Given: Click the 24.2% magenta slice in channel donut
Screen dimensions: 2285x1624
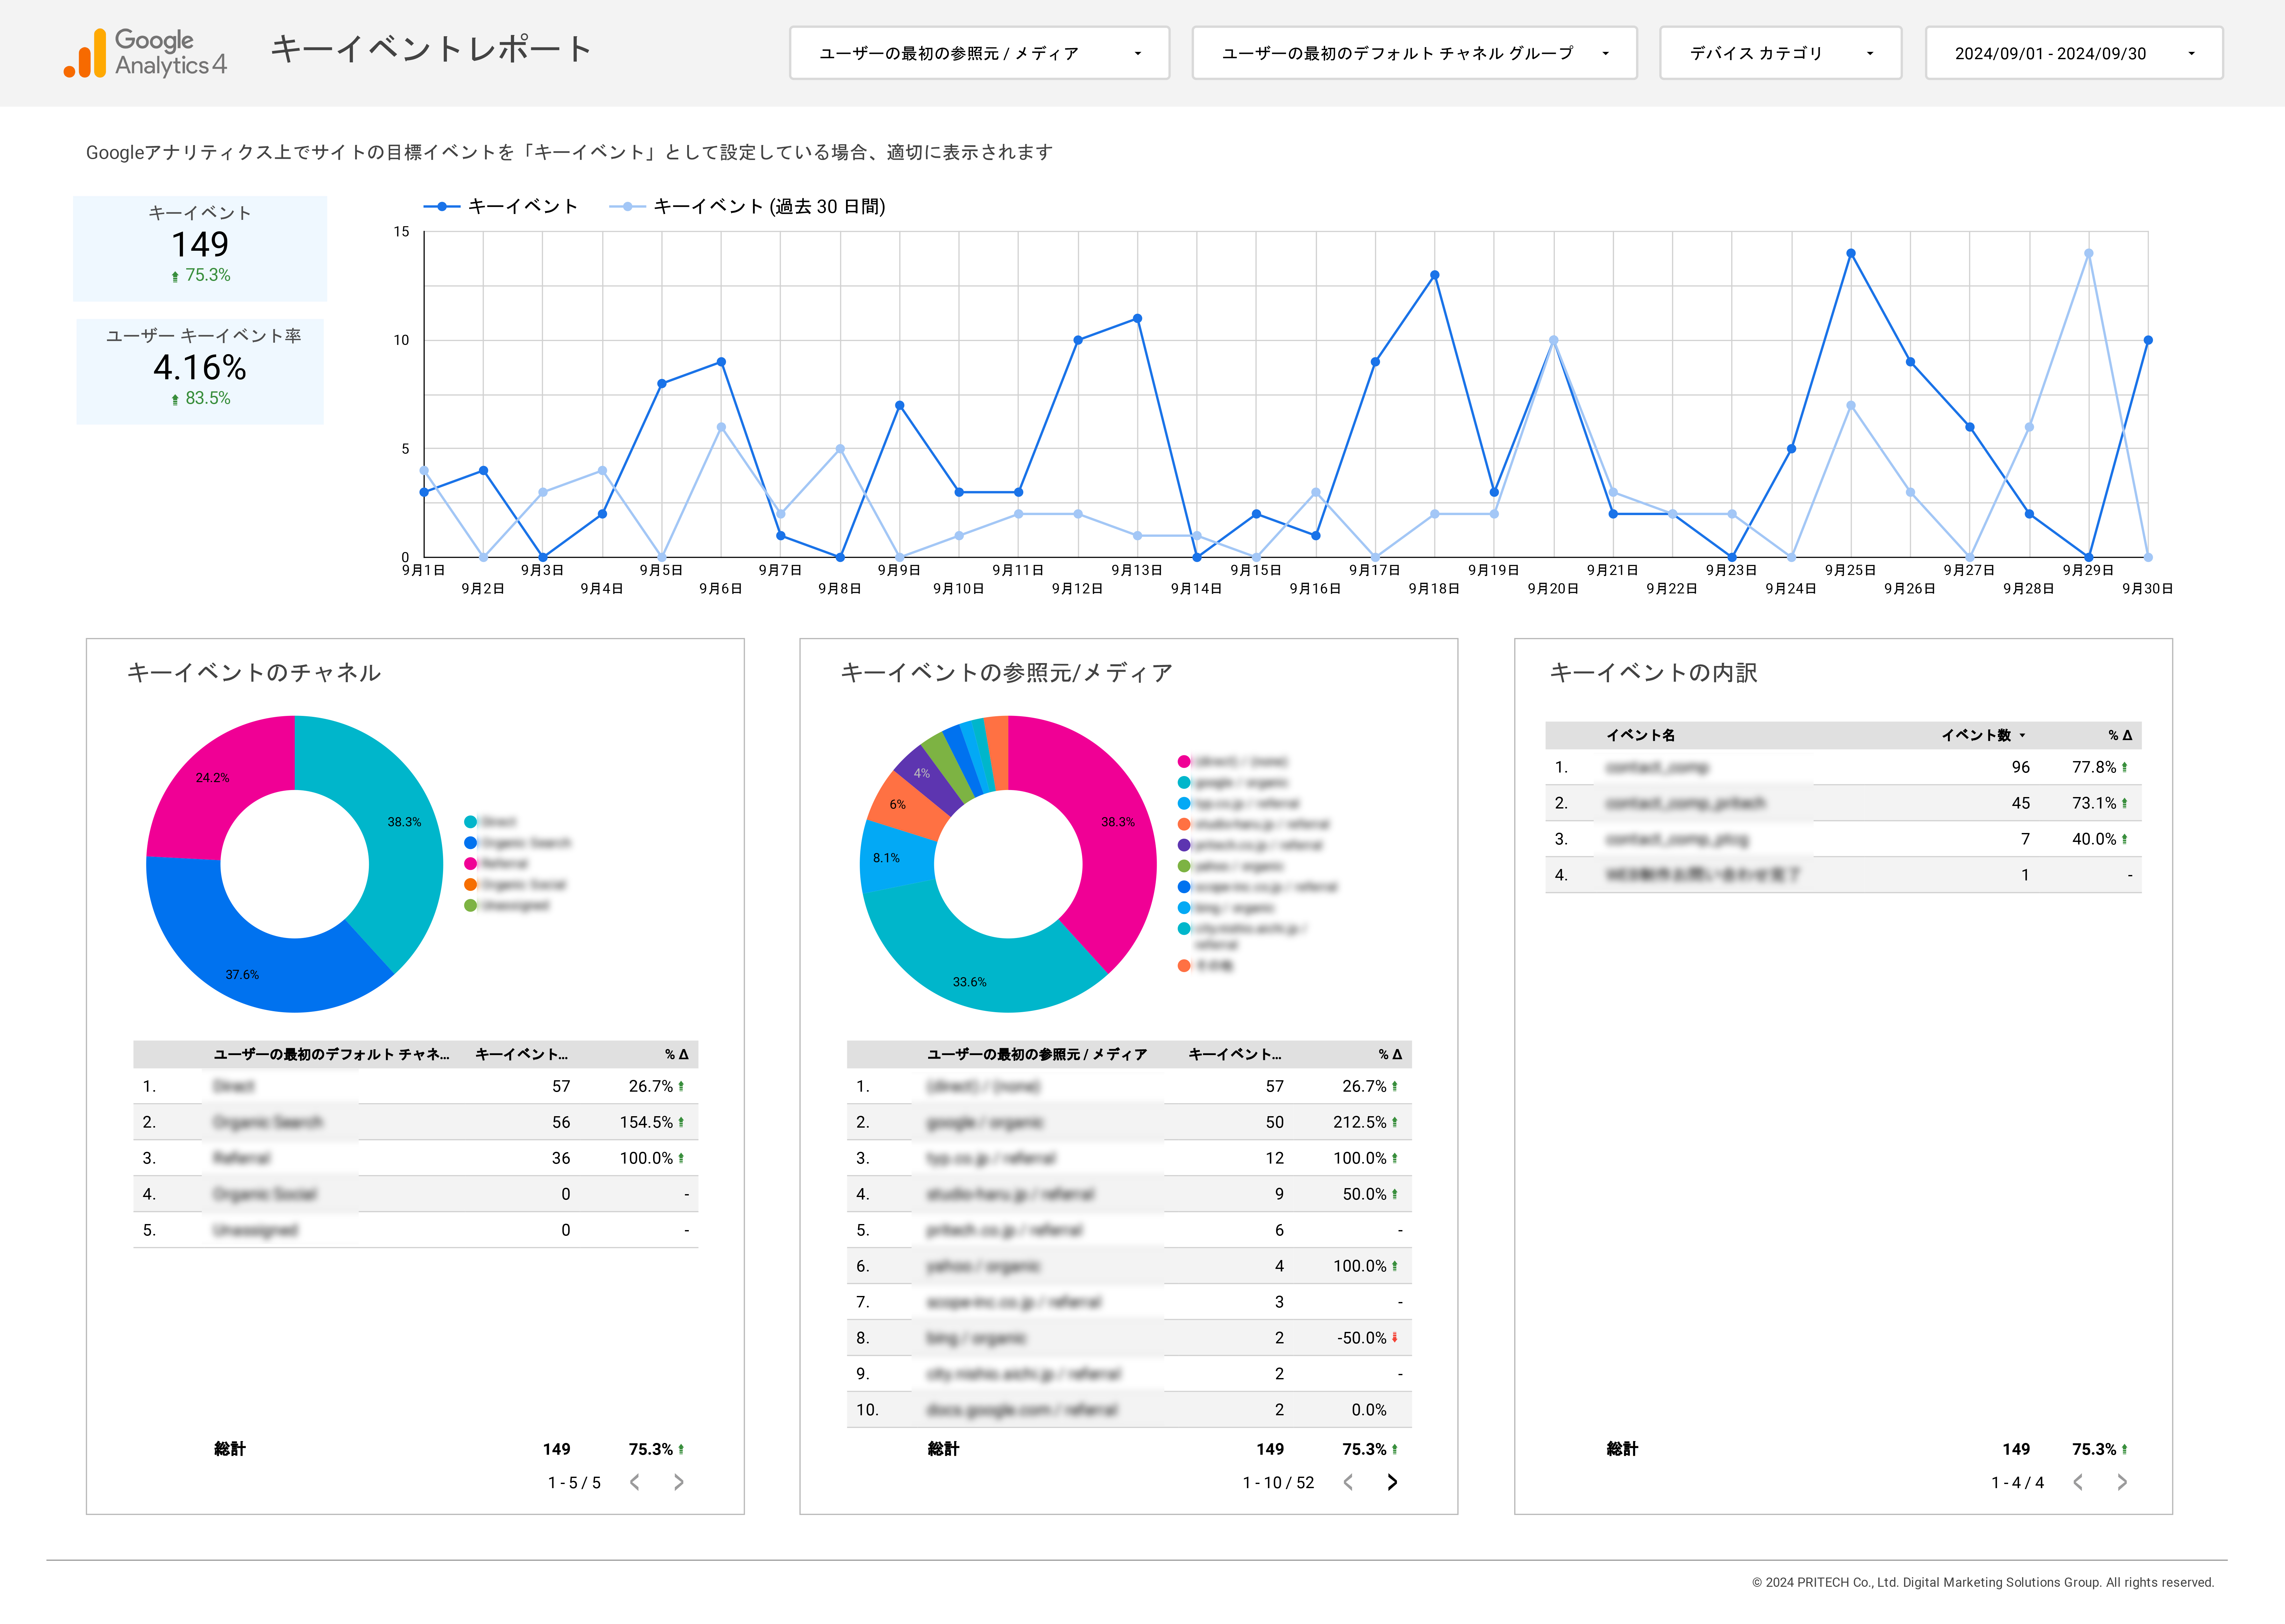Looking at the screenshot, I should coord(212,778).
